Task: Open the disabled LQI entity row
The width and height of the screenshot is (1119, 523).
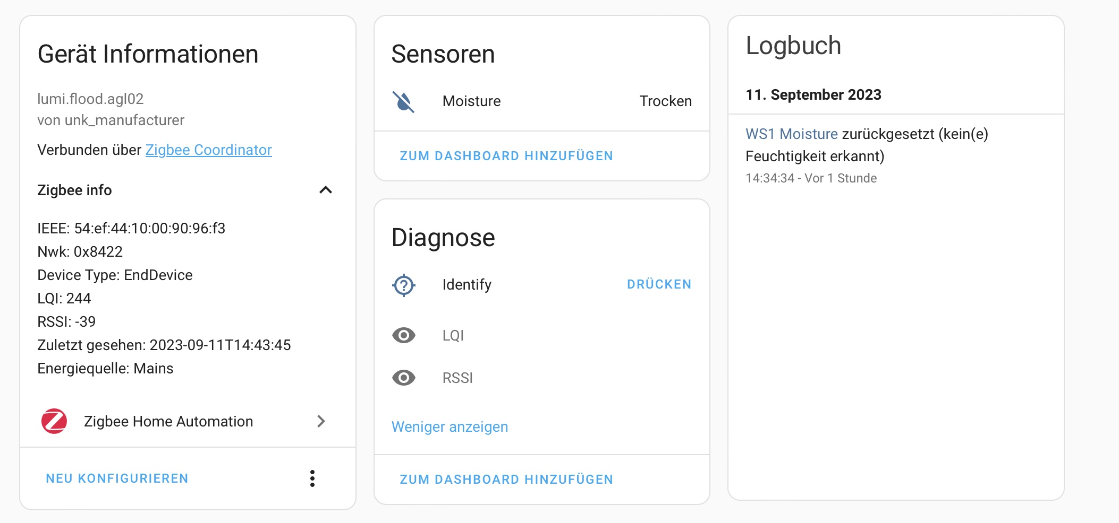Action: point(542,335)
